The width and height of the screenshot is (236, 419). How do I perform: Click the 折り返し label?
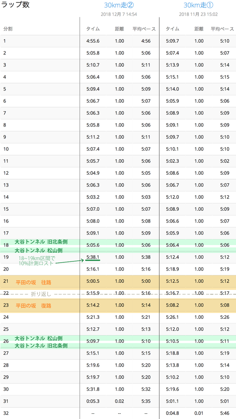[41, 294]
